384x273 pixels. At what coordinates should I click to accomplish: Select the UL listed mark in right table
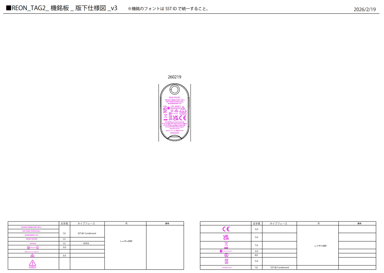pos(226,255)
